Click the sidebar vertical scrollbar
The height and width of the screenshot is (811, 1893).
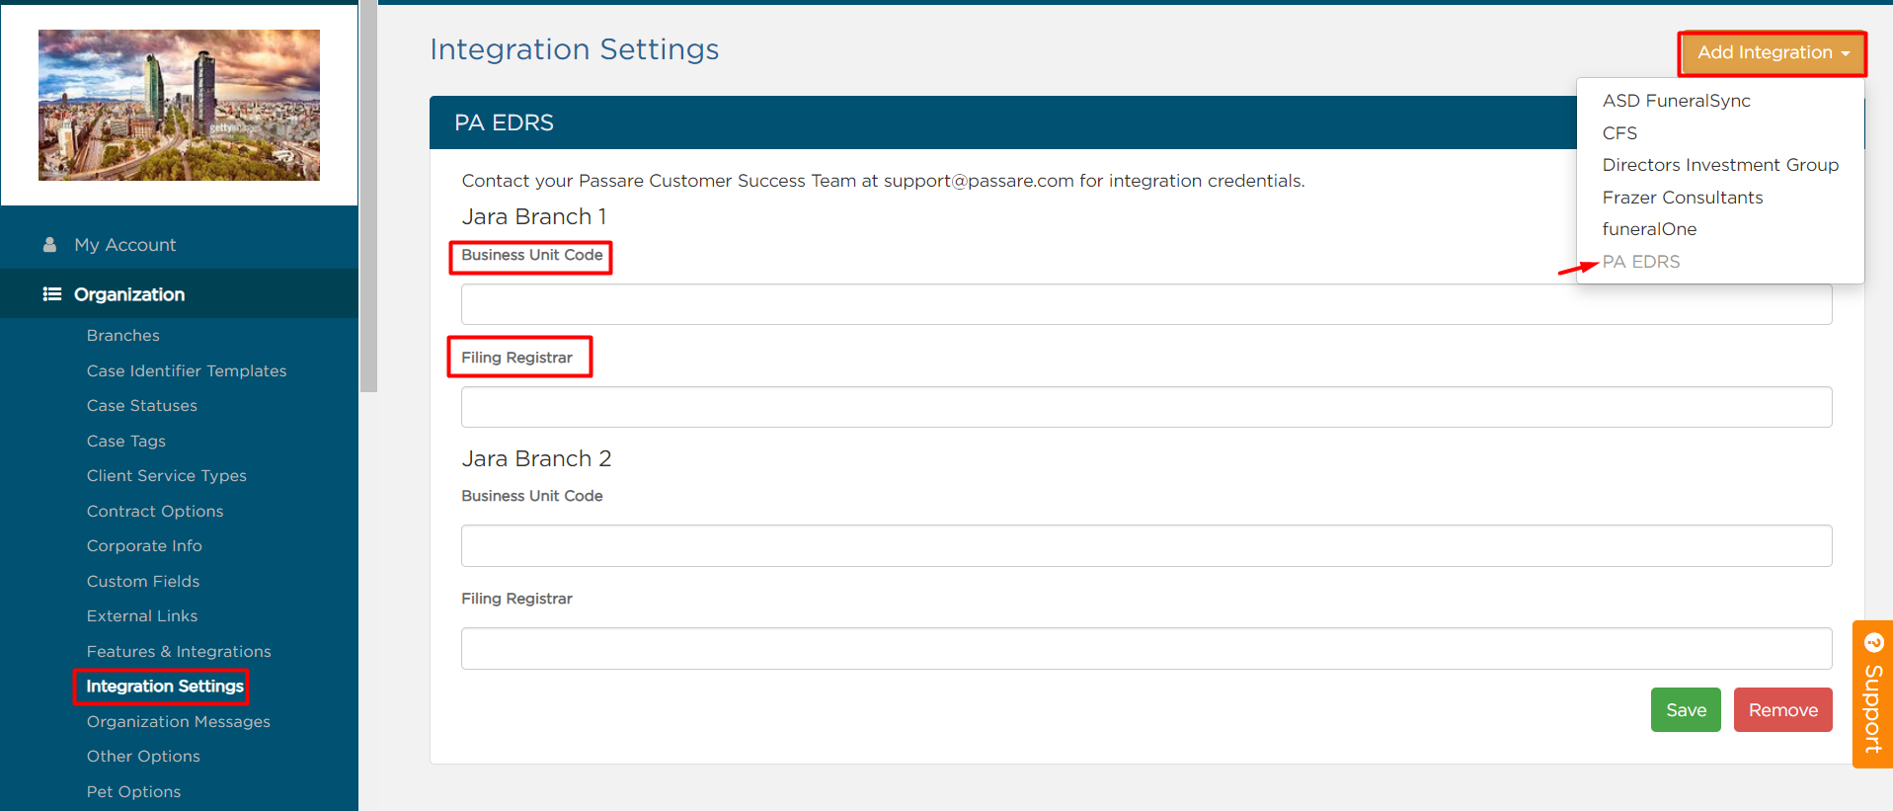pyautogui.click(x=368, y=198)
